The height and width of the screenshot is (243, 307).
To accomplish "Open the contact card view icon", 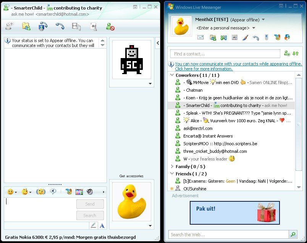I will (234, 37).
